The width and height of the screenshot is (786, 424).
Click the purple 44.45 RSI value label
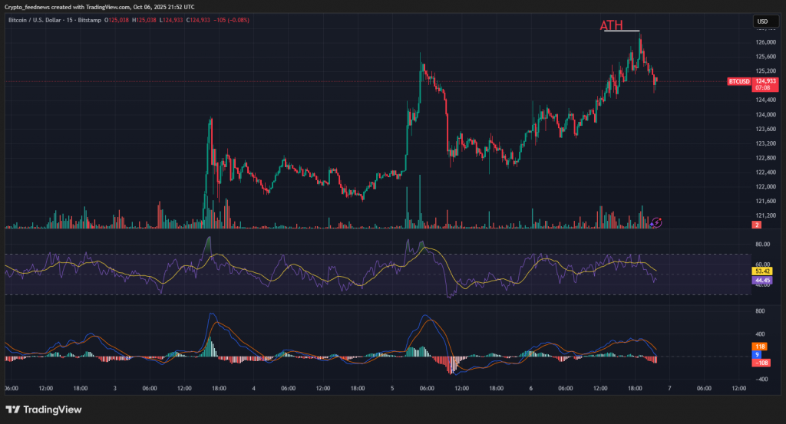pyautogui.click(x=763, y=281)
